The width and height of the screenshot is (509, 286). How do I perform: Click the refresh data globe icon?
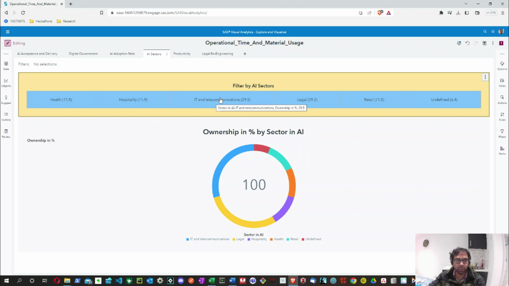tap(459, 43)
